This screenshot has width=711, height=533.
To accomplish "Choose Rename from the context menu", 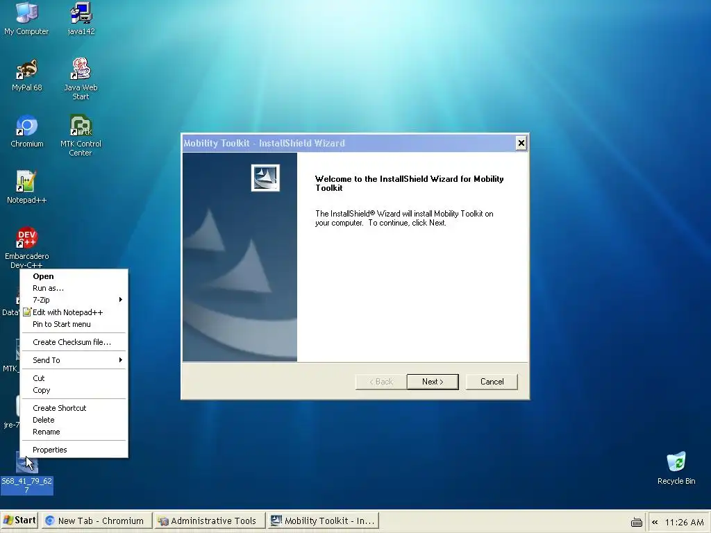I will [x=74, y=432].
